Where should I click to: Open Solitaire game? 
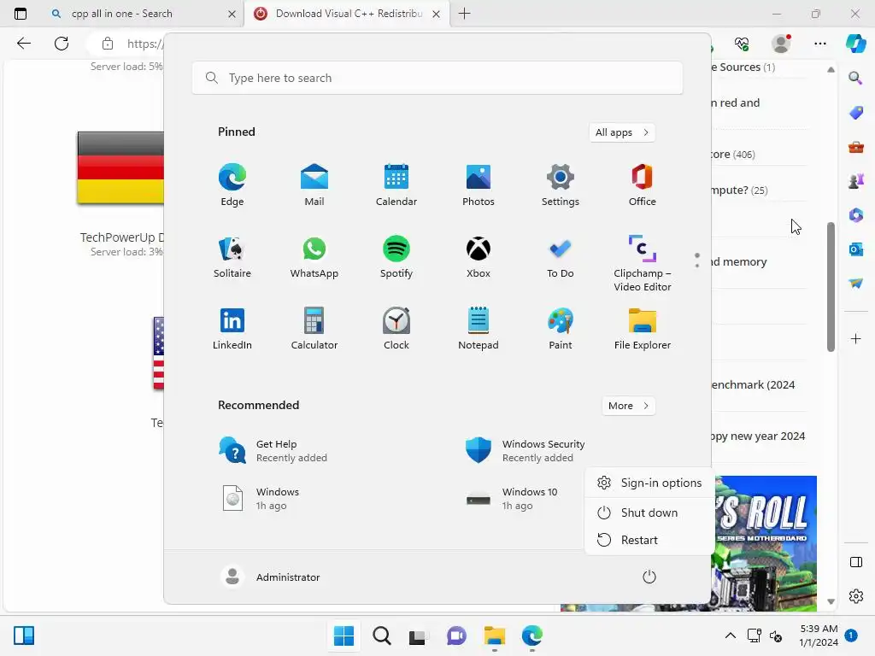(x=232, y=256)
